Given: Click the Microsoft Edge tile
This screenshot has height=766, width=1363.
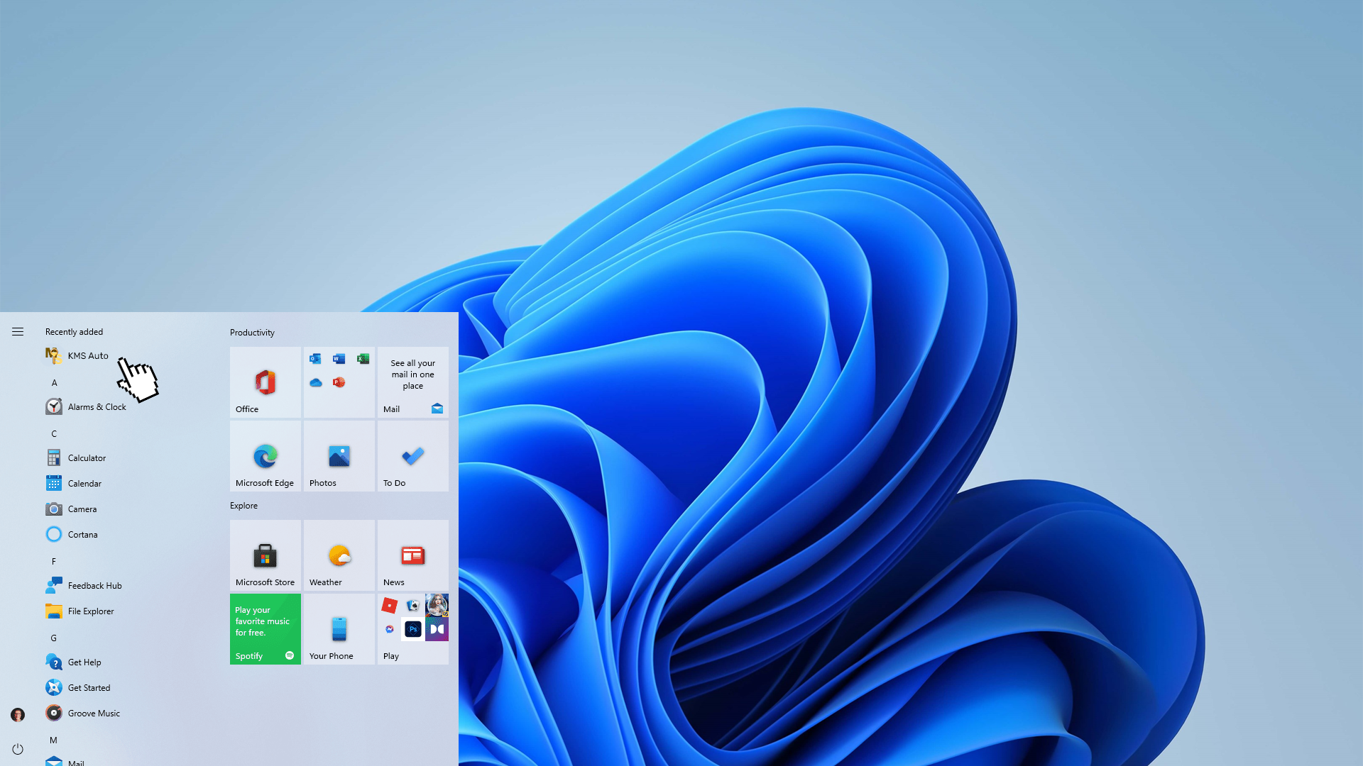Looking at the screenshot, I should 265,456.
